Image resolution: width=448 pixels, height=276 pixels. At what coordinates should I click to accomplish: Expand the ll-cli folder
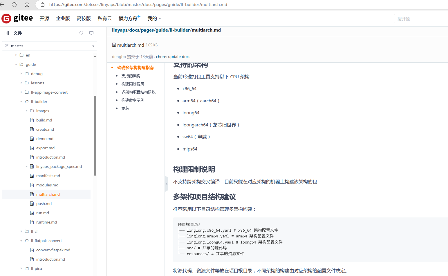(x=21, y=231)
